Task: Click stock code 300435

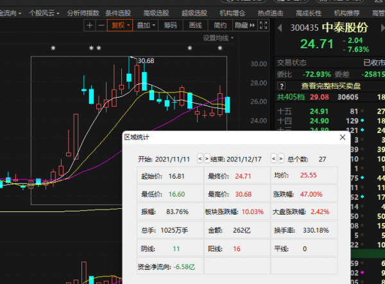Action: pos(304,28)
